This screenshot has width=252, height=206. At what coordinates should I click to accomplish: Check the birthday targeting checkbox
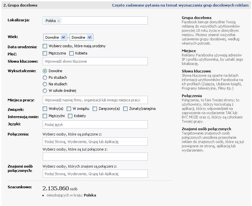pos(45,46)
